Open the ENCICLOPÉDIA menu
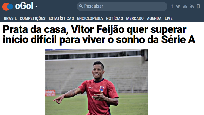 pyautogui.click(x=90, y=18)
